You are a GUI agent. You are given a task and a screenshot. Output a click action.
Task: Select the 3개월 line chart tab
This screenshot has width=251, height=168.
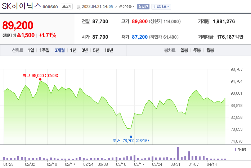click(59, 50)
